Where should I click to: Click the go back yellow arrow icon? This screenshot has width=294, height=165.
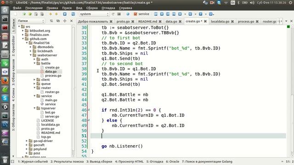pos(50,14)
